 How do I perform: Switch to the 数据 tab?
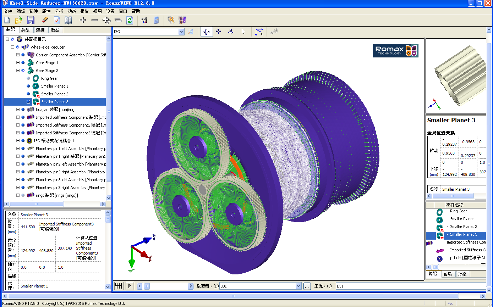click(55, 30)
